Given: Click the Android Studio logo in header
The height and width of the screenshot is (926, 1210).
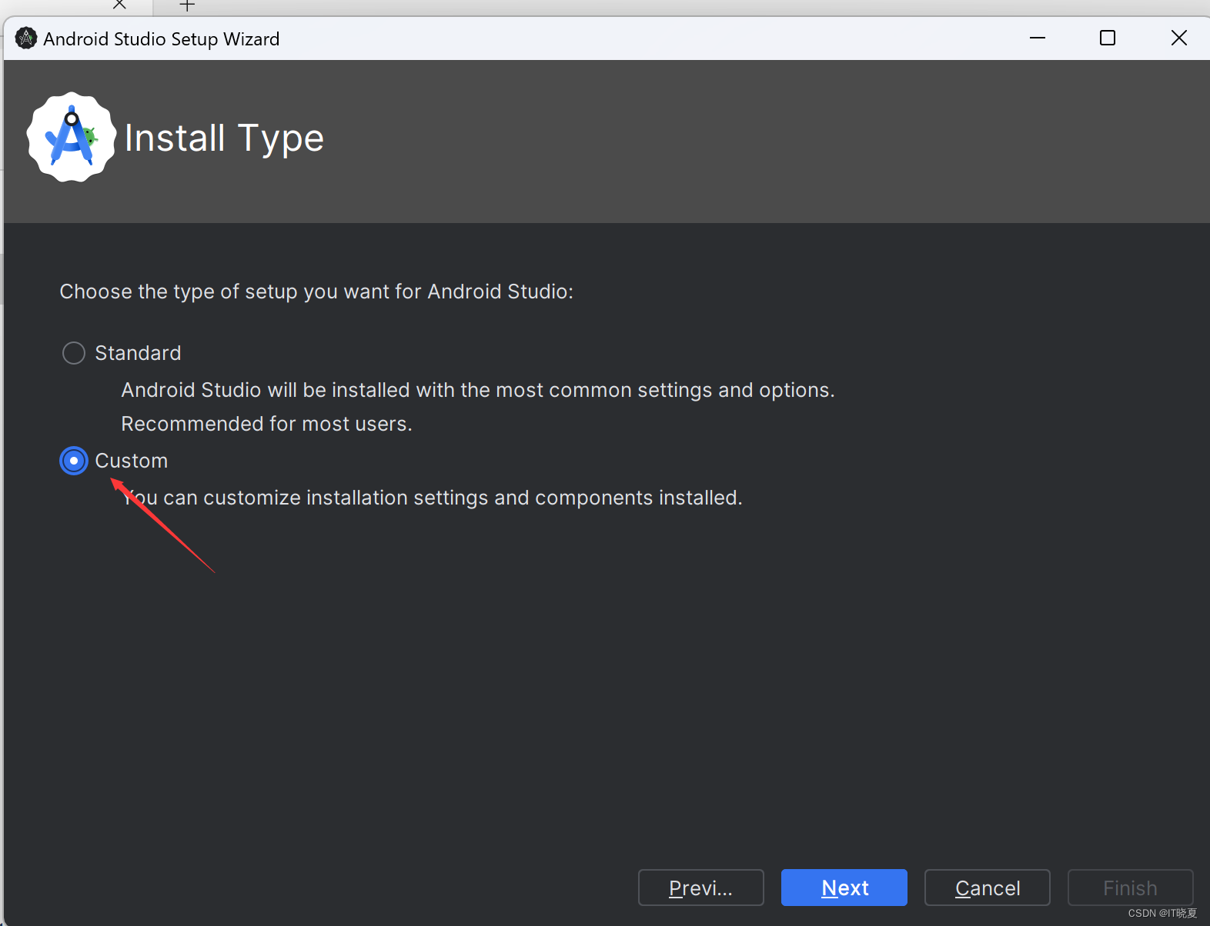Looking at the screenshot, I should pyautogui.click(x=72, y=138).
